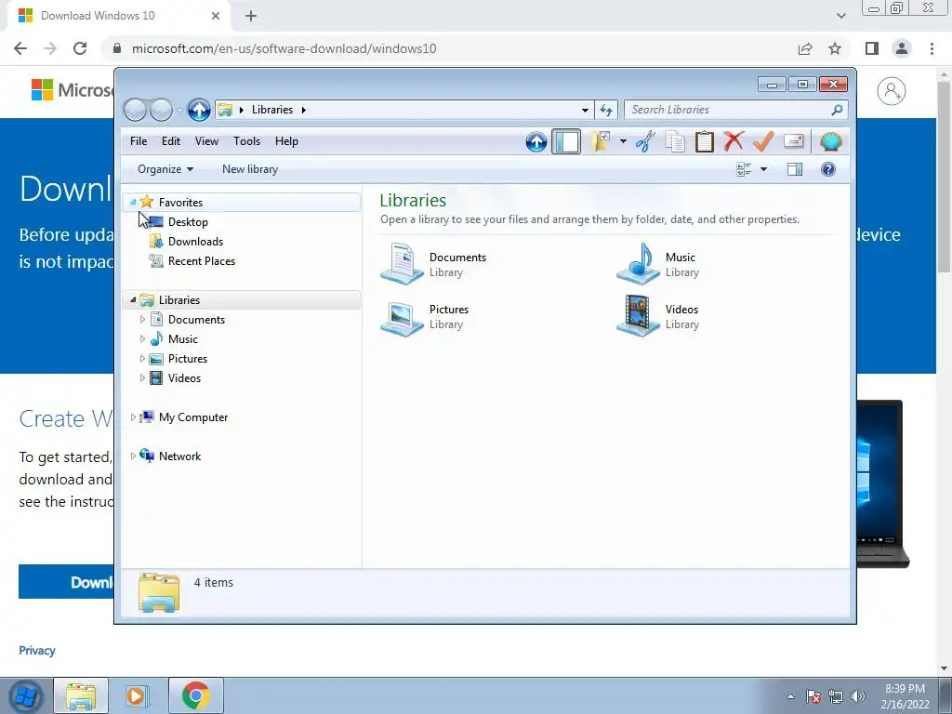The height and width of the screenshot is (714, 952).
Task: Select the Videos library icon in the main pane
Action: tap(638, 316)
